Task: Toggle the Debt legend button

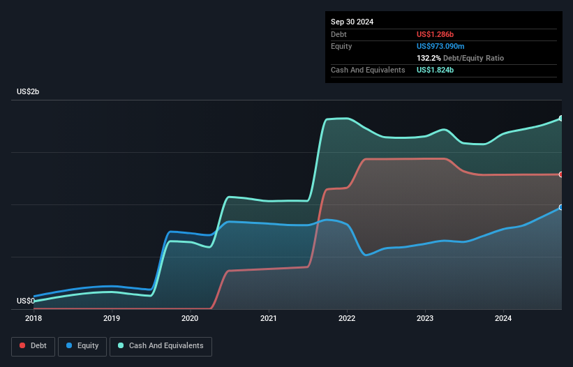Action: pyautogui.click(x=34, y=347)
